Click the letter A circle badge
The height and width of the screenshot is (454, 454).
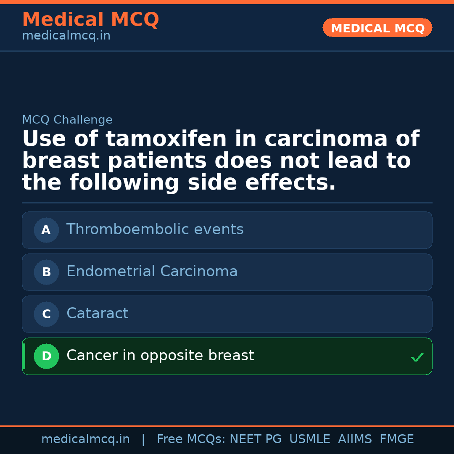pos(46,230)
